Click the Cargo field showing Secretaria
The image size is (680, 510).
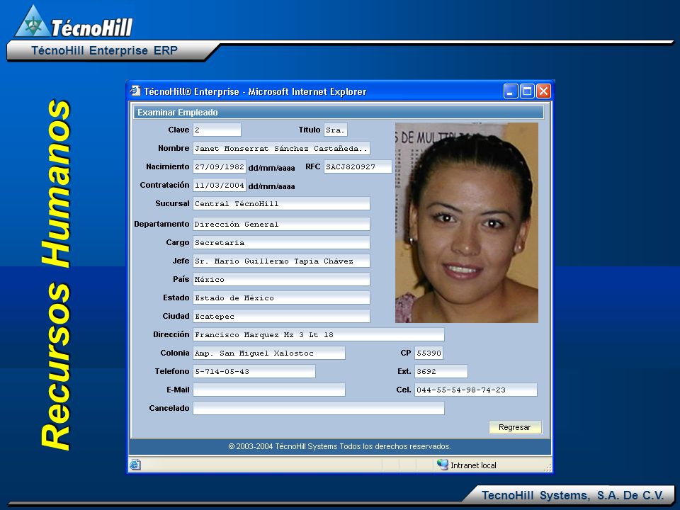click(x=281, y=242)
